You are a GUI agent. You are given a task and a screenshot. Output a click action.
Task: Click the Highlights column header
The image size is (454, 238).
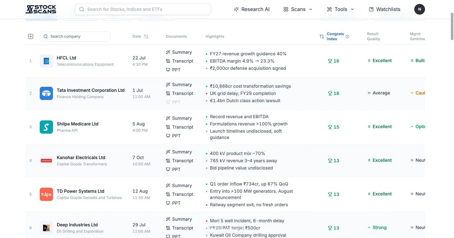tap(215, 36)
